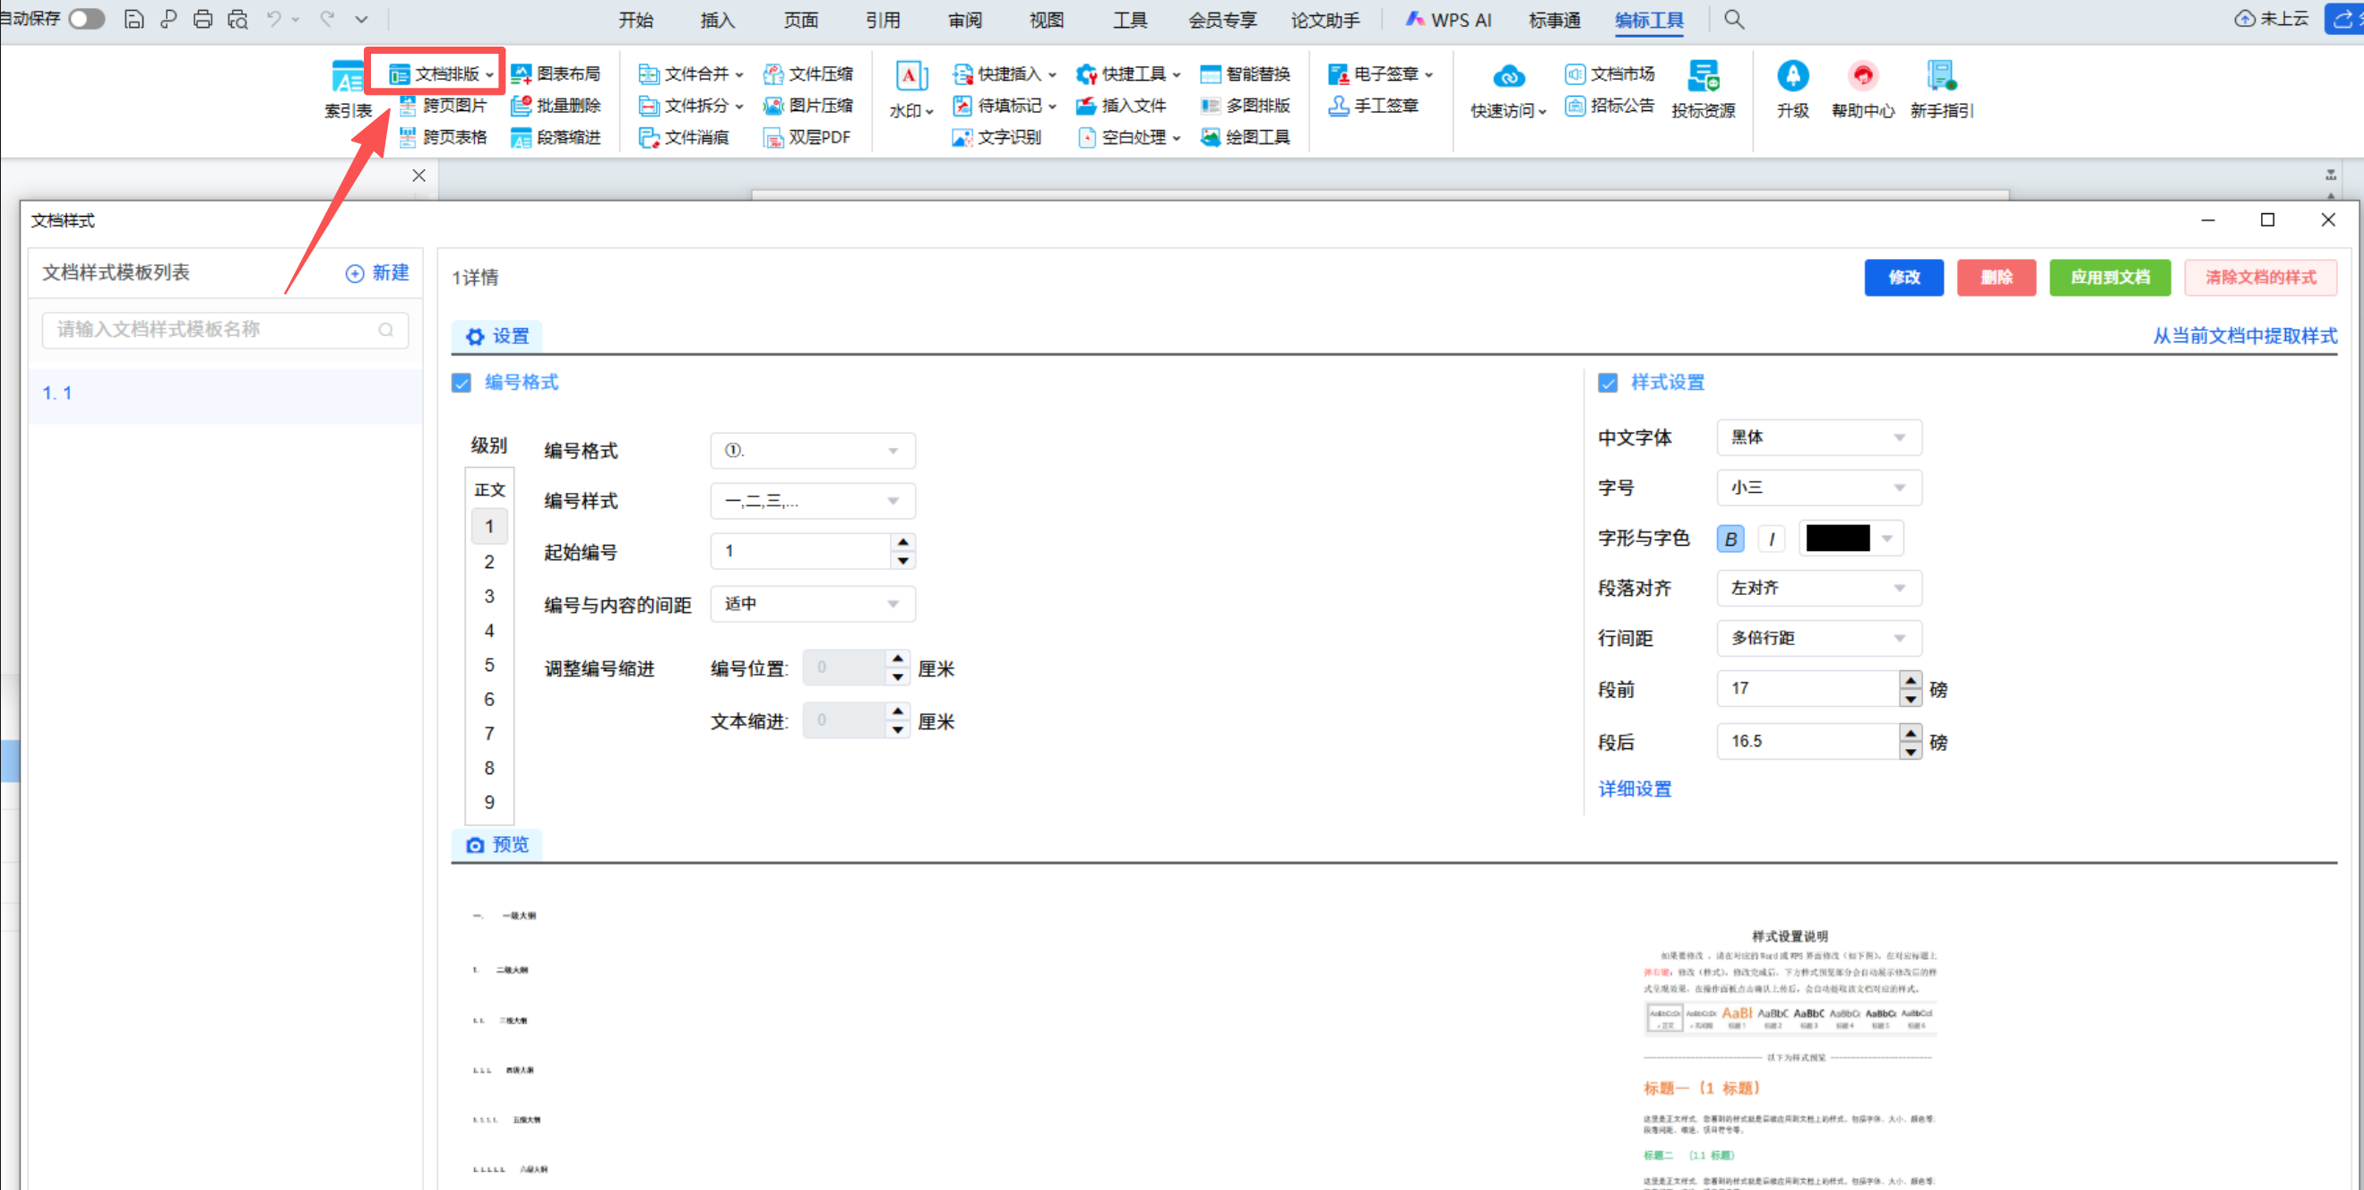
Task: Toggle the 自动保存 autosave switch
Action: pos(86,20)
